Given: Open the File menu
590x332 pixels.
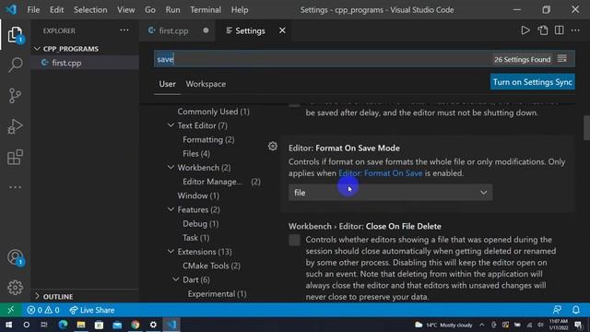Looking at the screenshot, I should click(x=33, y=10).
